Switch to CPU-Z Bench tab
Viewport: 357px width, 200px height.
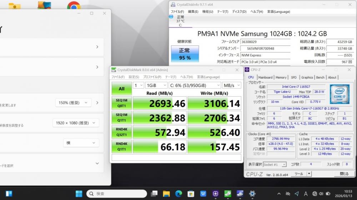pyautogui.click(x=320, y=77)
